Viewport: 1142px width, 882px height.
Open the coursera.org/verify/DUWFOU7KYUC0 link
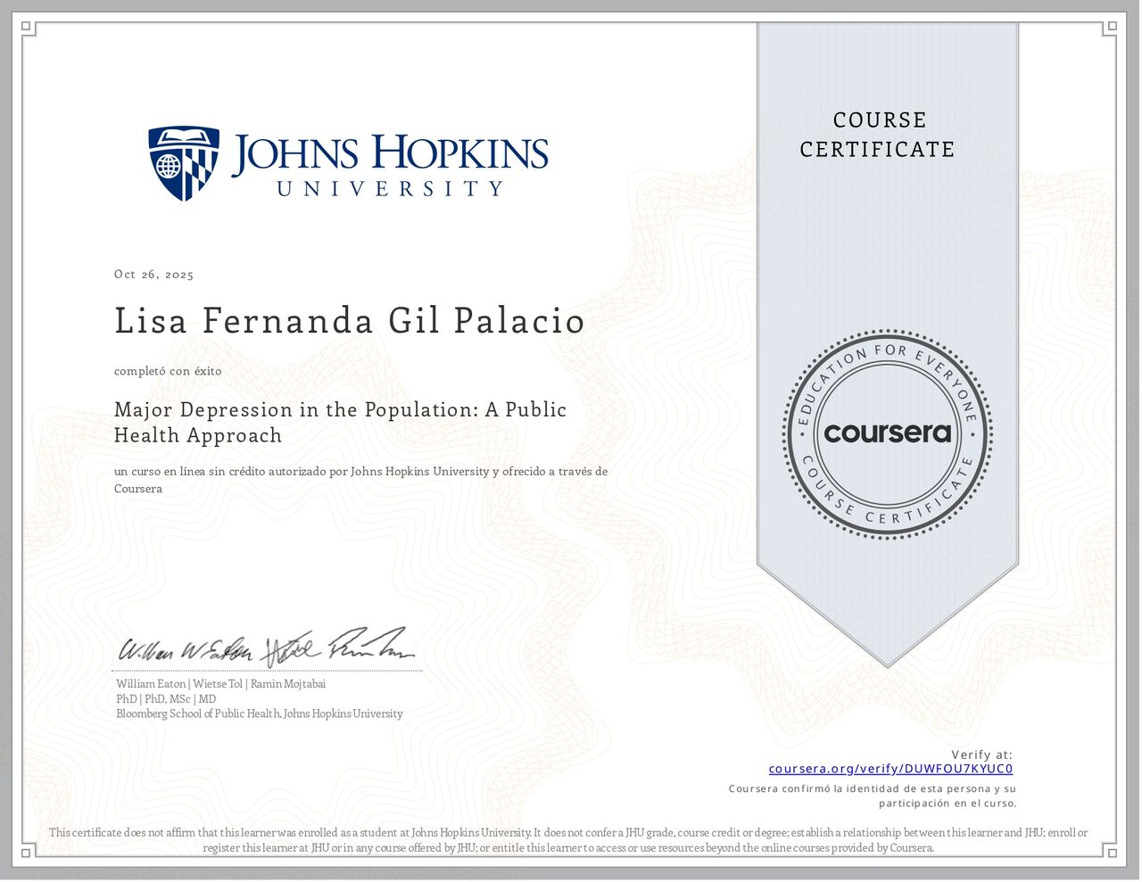890,769
